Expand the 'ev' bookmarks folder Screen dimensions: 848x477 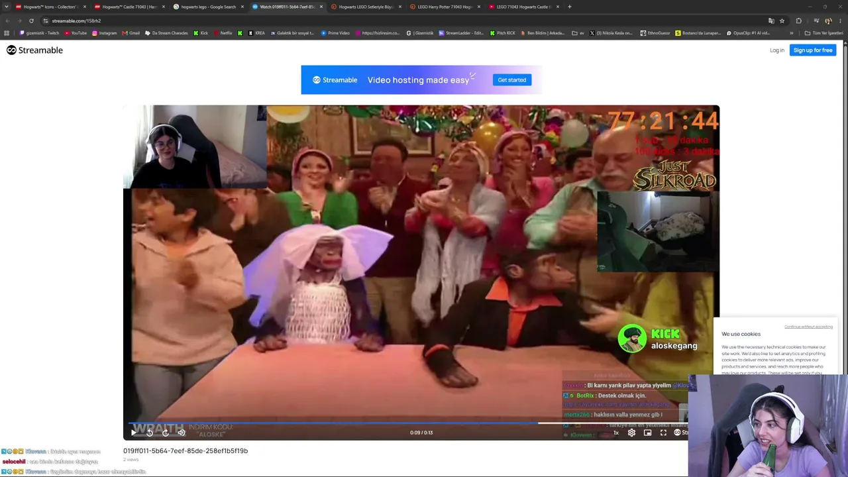point(578,33)
